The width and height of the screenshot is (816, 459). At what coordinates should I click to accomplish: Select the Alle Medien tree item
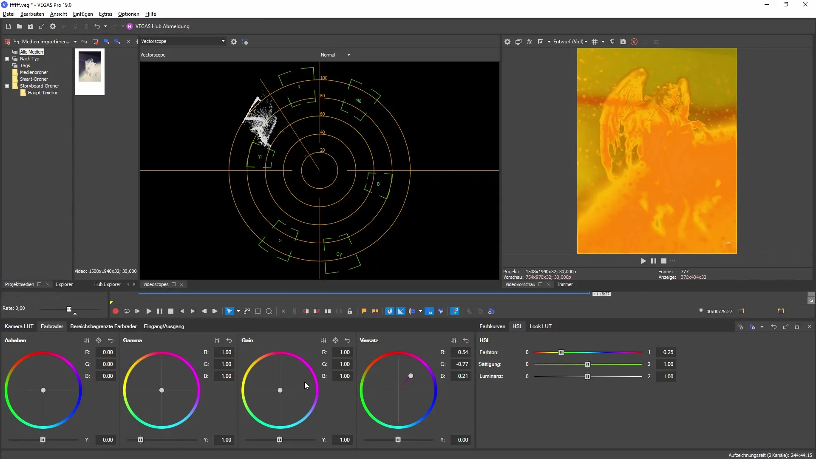pos(32,52)
